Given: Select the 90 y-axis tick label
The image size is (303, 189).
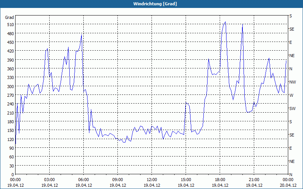Looking at the screenshot, I should [x=12, y=148].
